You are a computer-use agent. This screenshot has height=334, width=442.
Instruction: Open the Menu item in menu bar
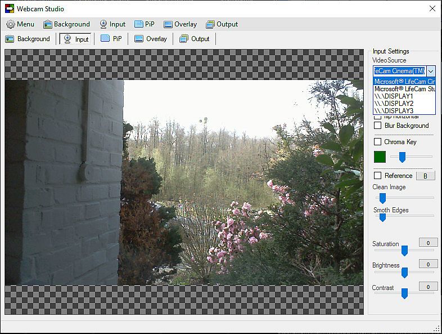[20, 24]
